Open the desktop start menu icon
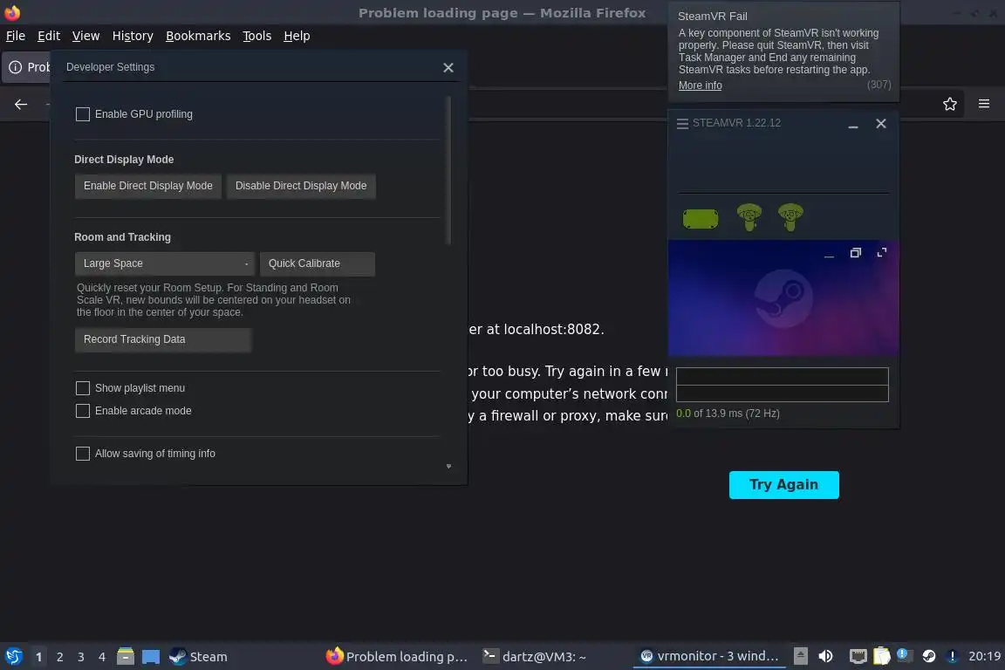The image size is (1005, 670). tap(13, 657)
